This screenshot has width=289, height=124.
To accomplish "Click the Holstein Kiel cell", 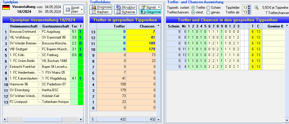I will pyautogui.click(x=56, y=96).
